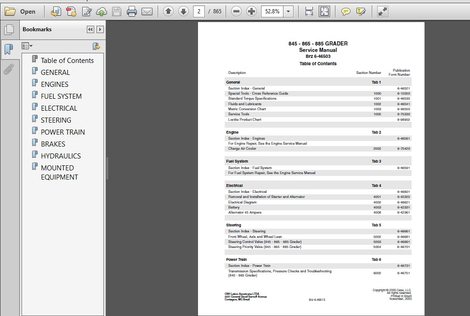Screen dimensions: 470x316
Task: Click the export PDF settings icon
Action: 71,11
